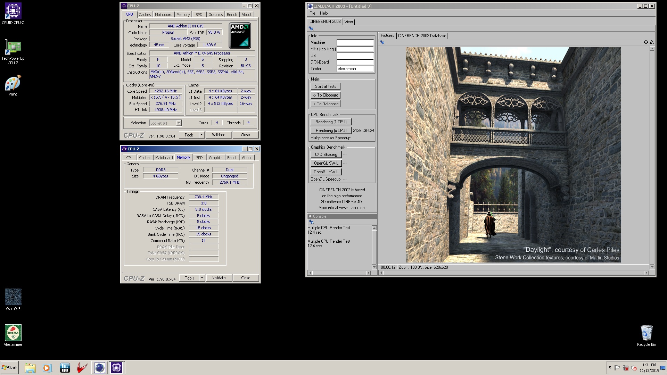Screen dimensions: 667x375
Task: Click the AMD Athlon II logo image
Action: click(240, 36)
